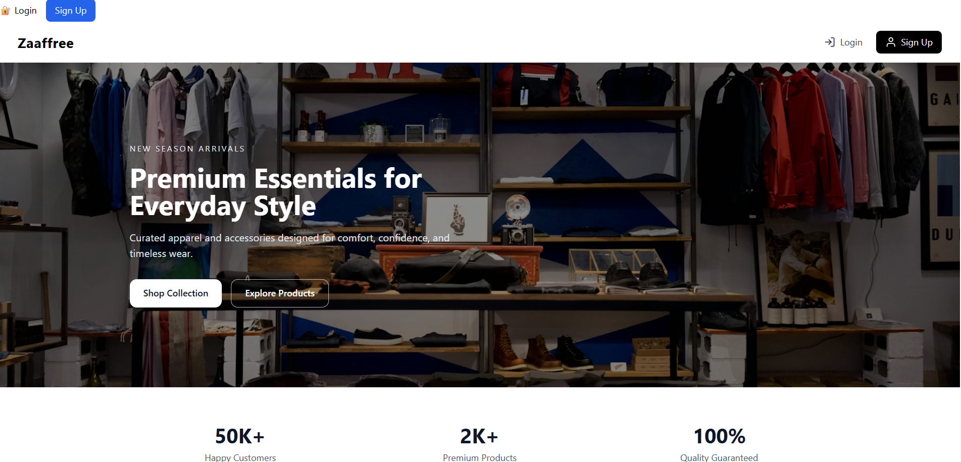Screen dimensions: 961x462
Task: Click the Shop Collection button
Action: (175, 293)
